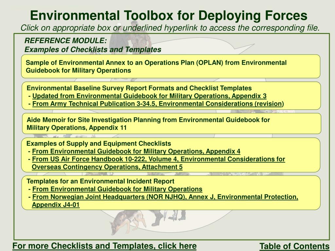The image size is (335, 251).
Task: Open 'From Environmental Guidebook, Appendix 4' link
Action: pos(136,151)
